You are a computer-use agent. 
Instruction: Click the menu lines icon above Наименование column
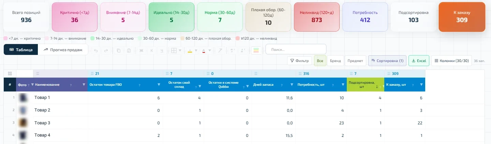click(x=38, y=74)
